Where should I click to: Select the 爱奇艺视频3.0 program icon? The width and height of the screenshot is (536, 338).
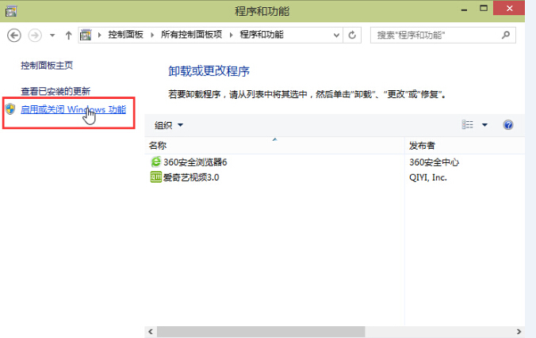[x=155, y=177]
